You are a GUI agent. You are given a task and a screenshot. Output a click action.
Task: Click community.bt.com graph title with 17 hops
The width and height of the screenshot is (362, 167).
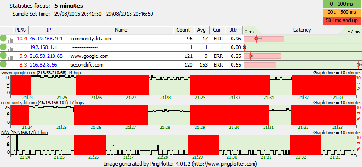43,102
